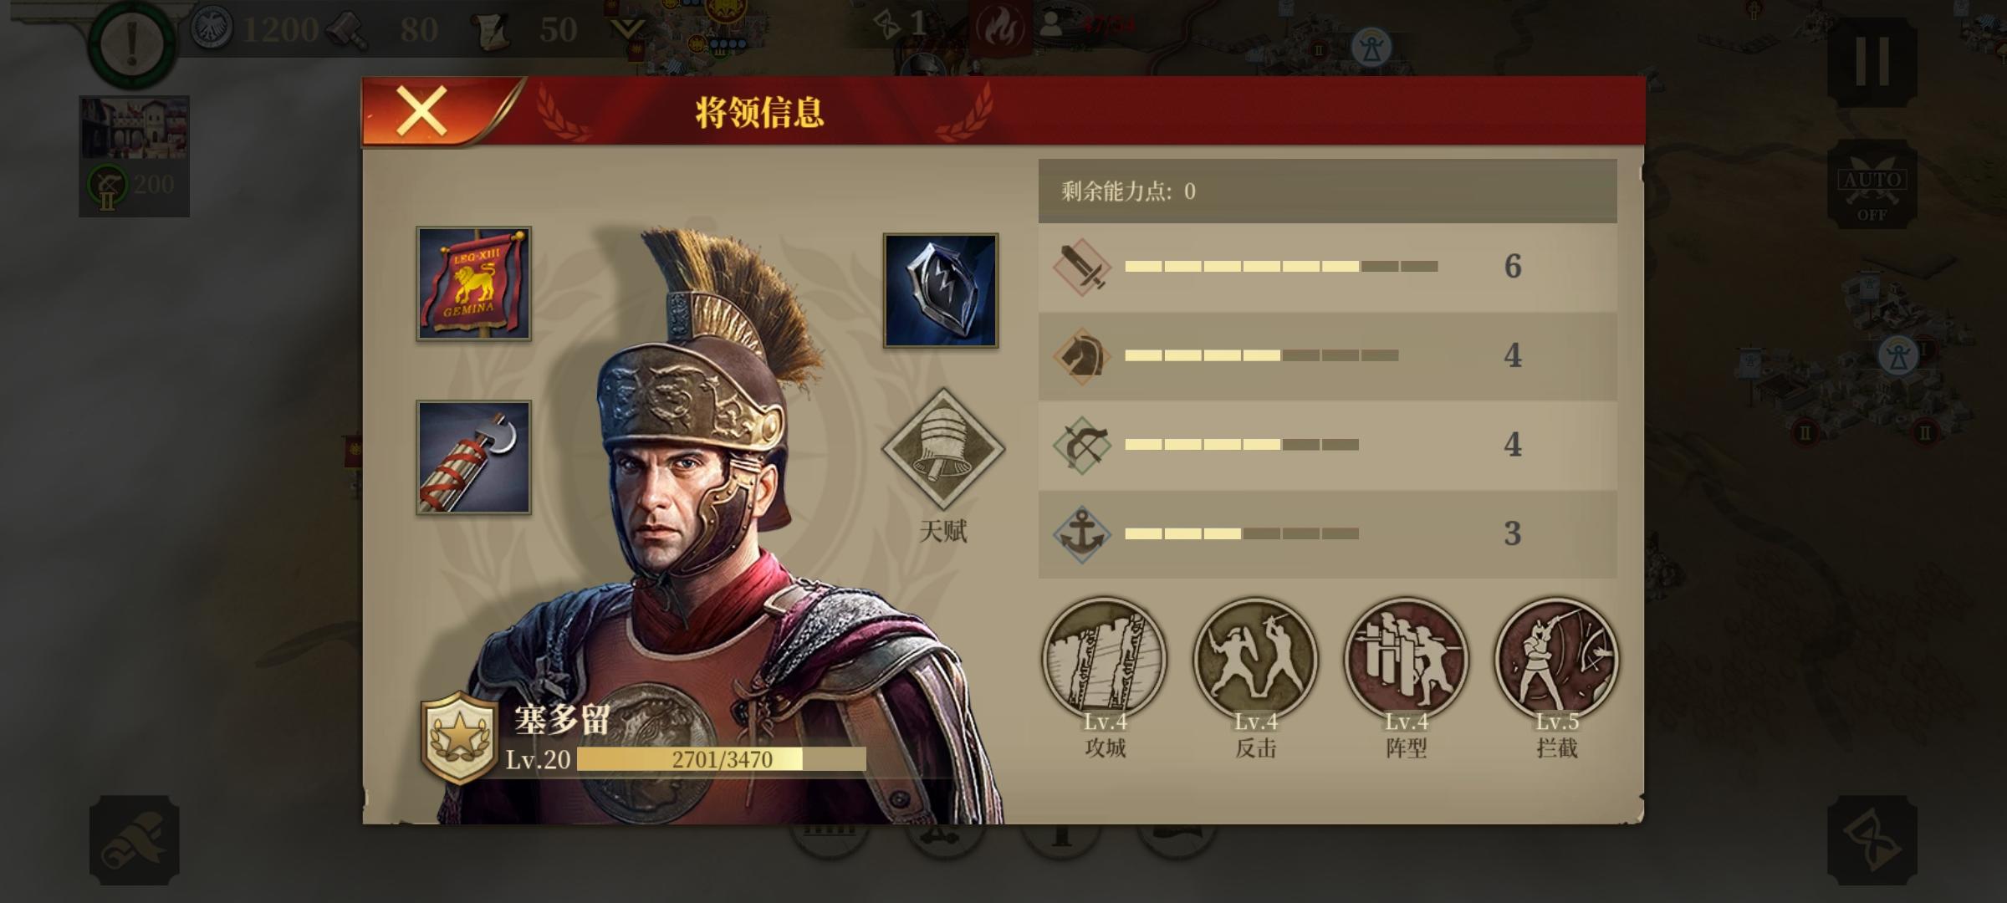The width and height of the screenshot is (2007, 903).
Task: Select the anchor navy attribute row
Action: pyautogui.click(x=1327, y=533)
